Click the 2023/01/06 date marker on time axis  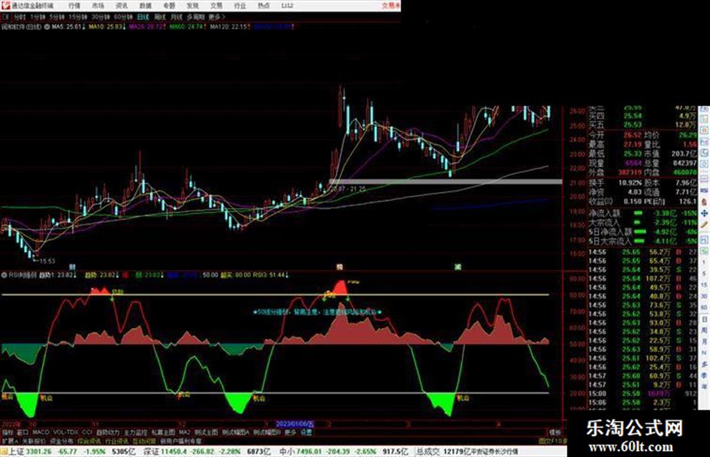click(295, 424)
